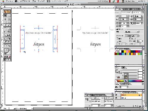
Task: Select the black arrow Selection tool
Action: (5, 15)
